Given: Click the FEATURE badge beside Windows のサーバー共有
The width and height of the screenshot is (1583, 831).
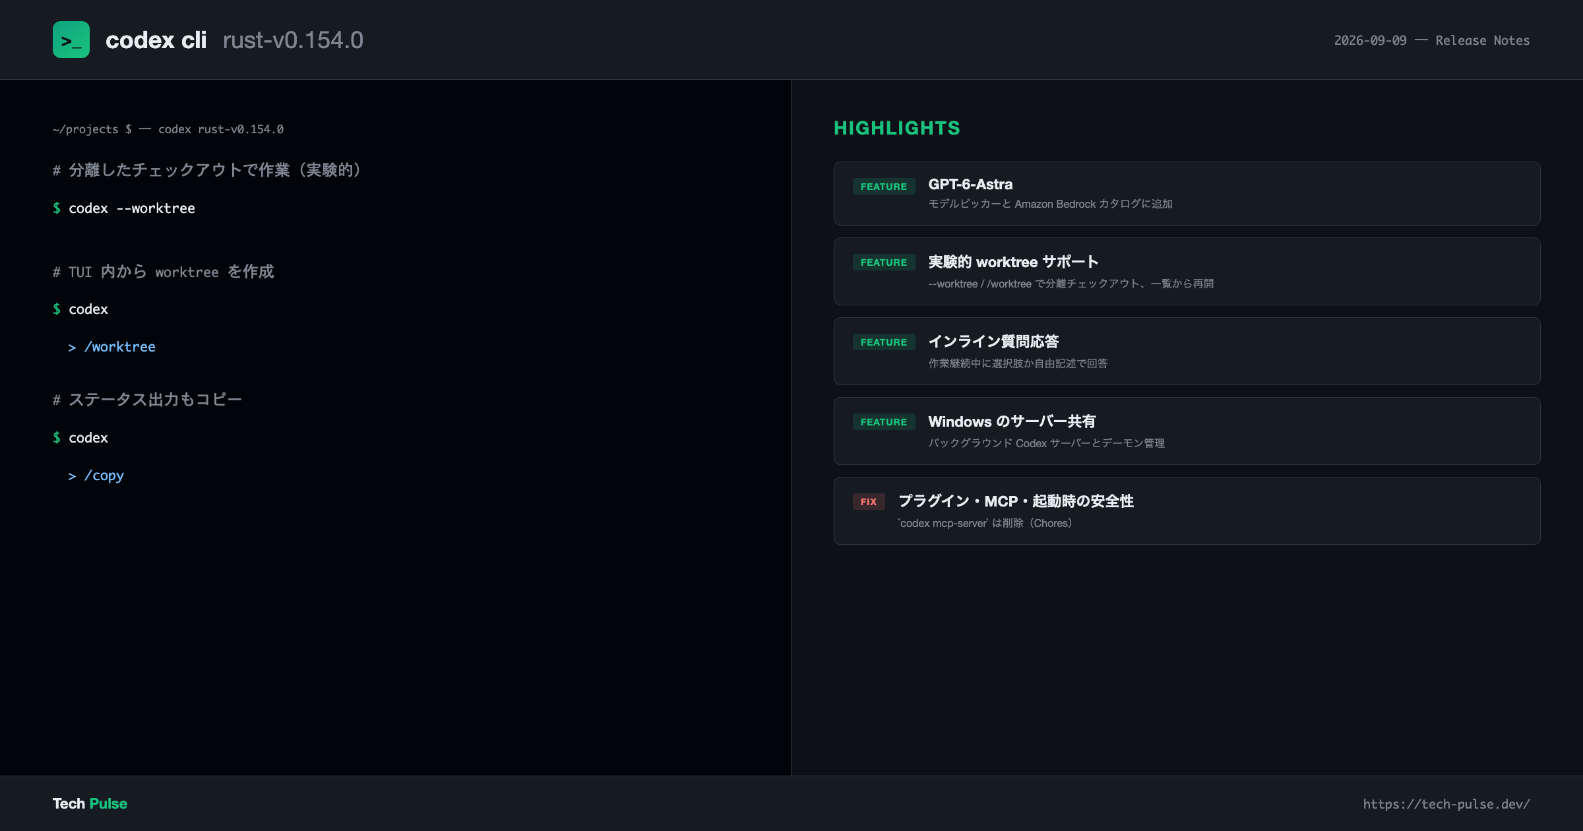Looking at the screenshot, I should (884, 422).
